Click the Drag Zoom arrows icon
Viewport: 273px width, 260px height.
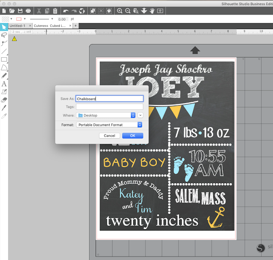point(144,11)
